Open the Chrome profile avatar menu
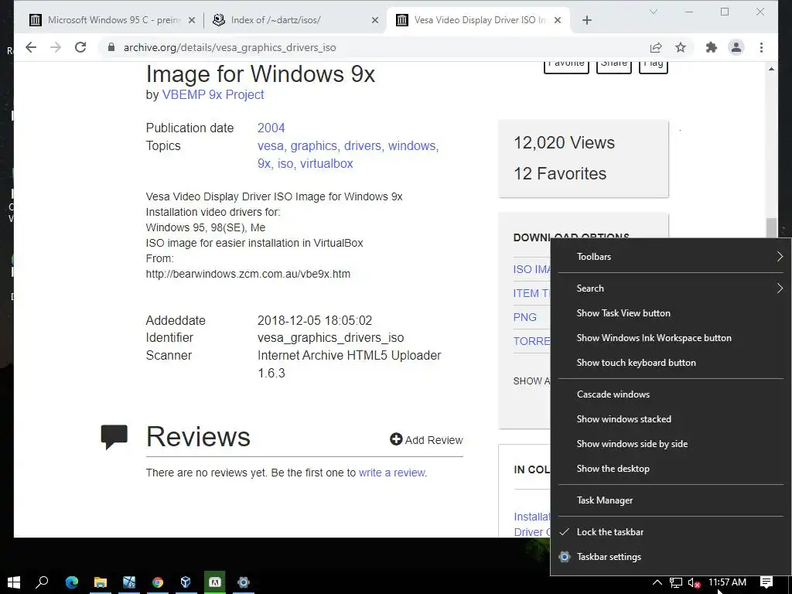The image size is (792, 594). (x=736, y=47)
